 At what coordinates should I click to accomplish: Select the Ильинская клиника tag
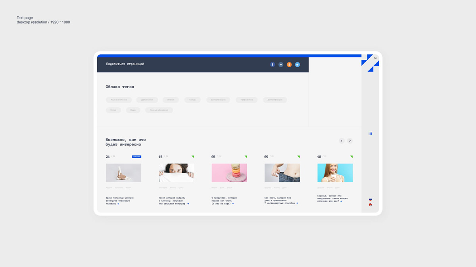[119, 100]
